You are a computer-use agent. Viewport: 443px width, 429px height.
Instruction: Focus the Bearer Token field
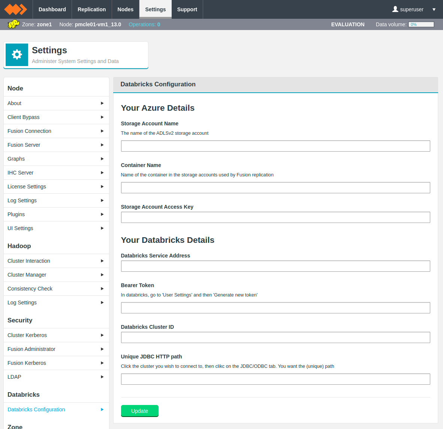(275, 308)
